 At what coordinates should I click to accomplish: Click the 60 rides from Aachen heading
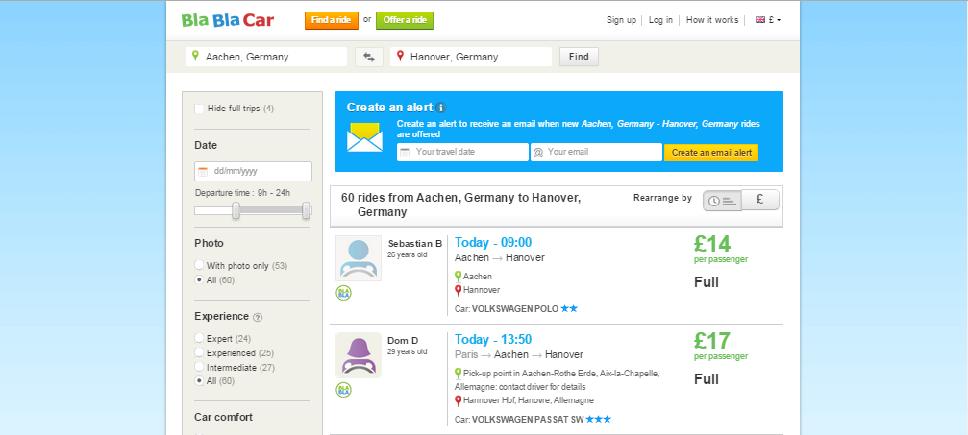coord(460,205)
